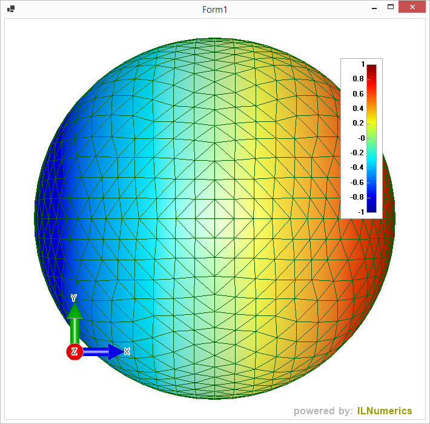This screenshot has width=430, height=424.
Task: Click the red Z axis ball
Action: [x=74, y=351]
